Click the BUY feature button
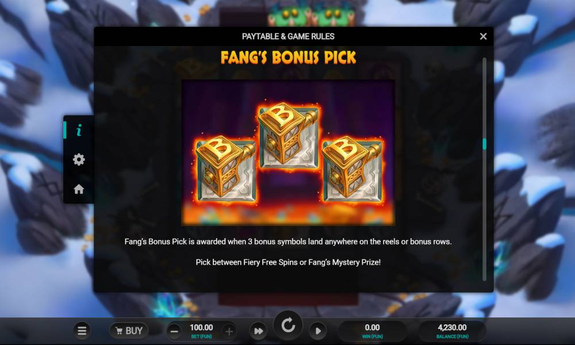Viewport: 575px width, 345px height. click(129, 331)
